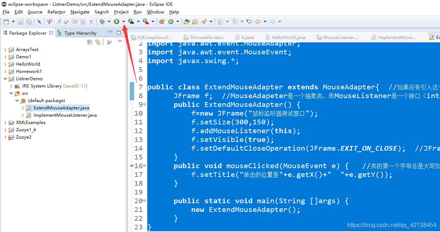Open the Debug configurations dropdown arrow
Image resolution: width=440 pixels, height=232 pixels.
coord(109,22)
